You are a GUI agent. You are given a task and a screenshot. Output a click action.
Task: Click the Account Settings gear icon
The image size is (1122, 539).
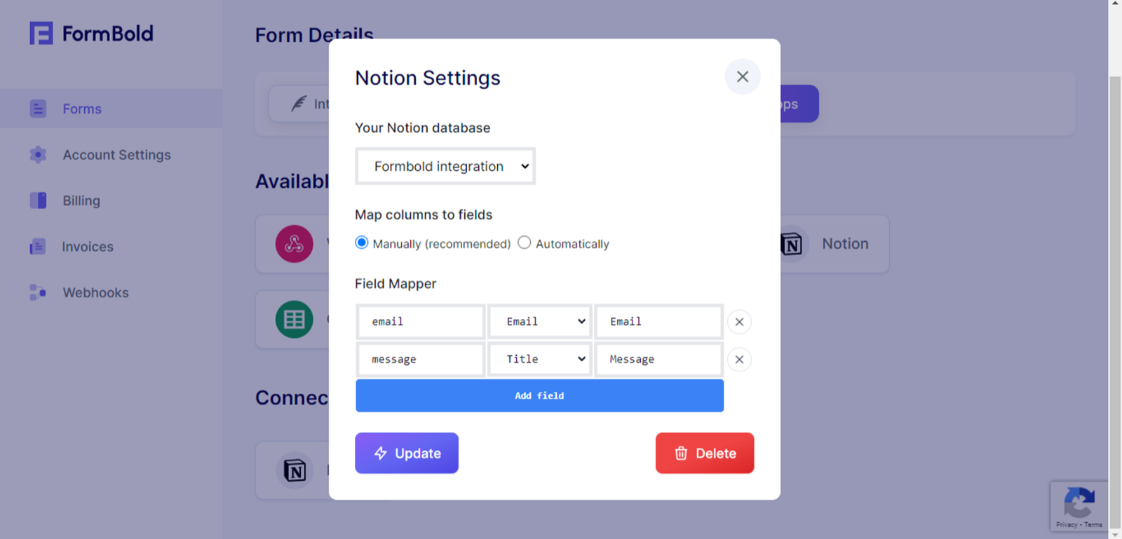38,155
